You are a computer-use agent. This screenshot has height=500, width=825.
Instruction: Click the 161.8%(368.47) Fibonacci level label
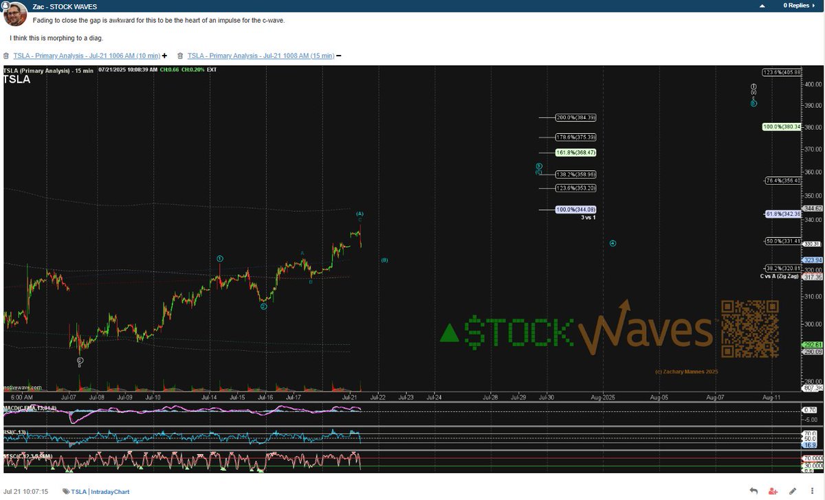pyautogui.click(x=576, y=152)
